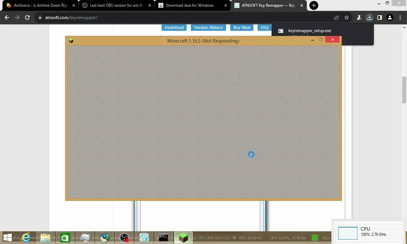This screenshot has width=407, height=244.
Task: Close the Last best OBS version tab
Action: coord(150,5)
